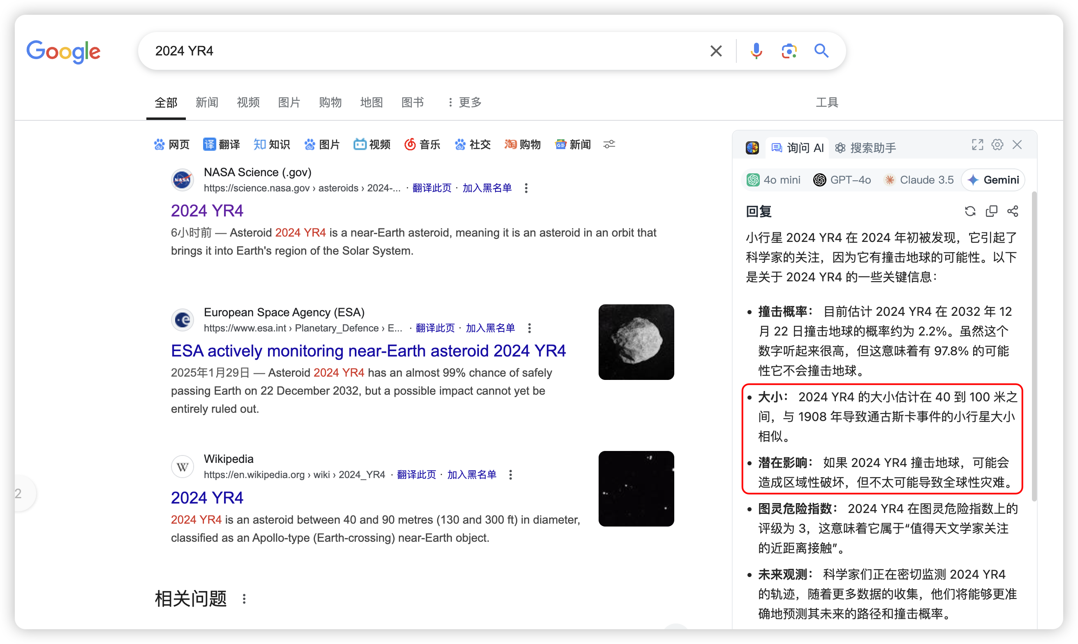
Task: Regenerate the AI reply
Action: click(x=970, y=212)
